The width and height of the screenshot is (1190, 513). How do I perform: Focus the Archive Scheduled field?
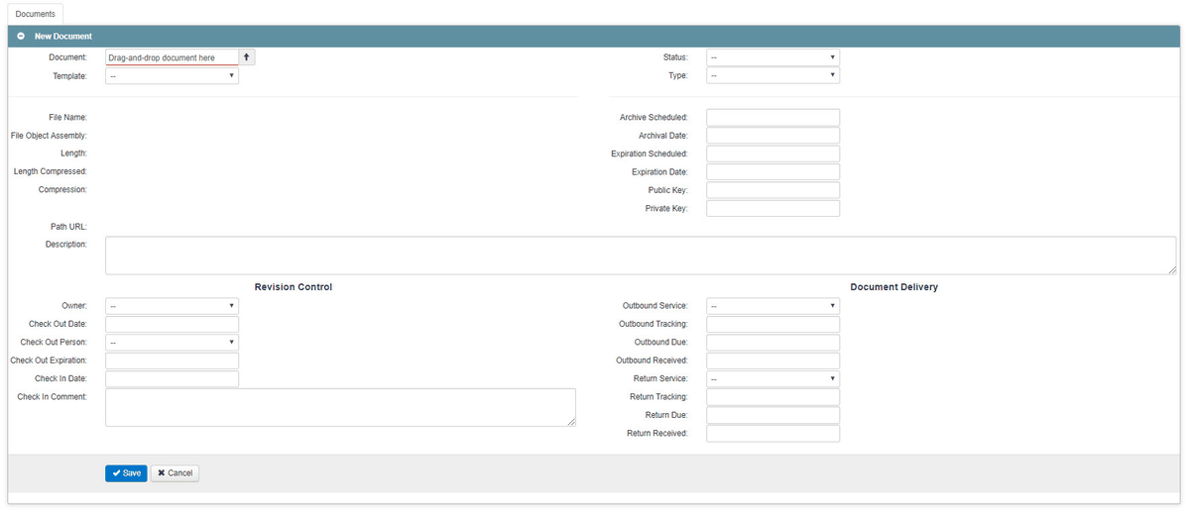[x=773, y=117]
